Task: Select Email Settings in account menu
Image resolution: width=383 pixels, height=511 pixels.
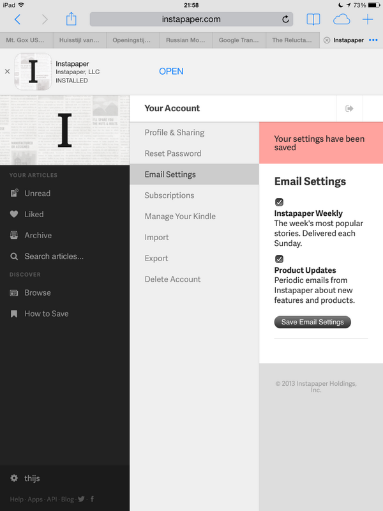Action: pos(194,174)
